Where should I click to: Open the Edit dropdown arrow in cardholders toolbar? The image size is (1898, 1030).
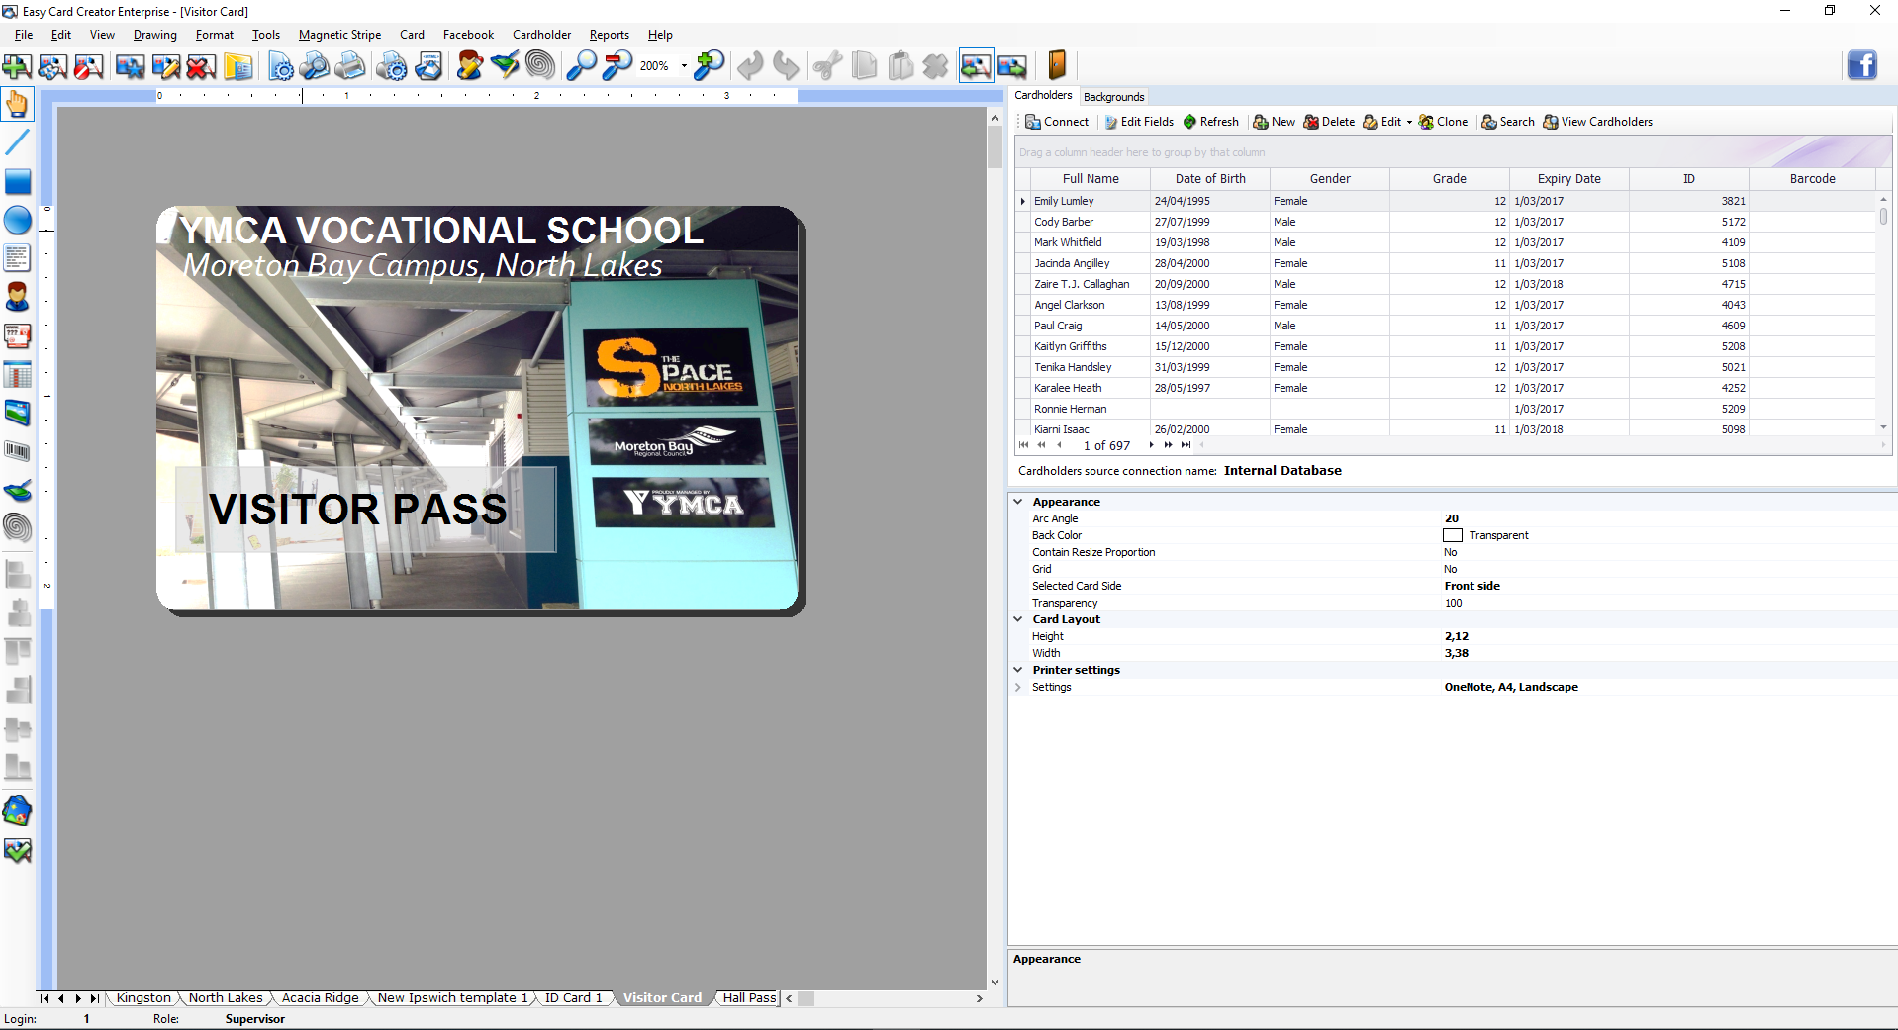pos(1409,123)
